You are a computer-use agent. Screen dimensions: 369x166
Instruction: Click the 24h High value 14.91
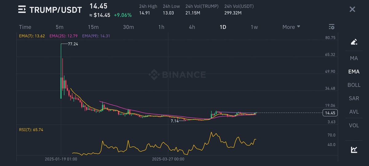click(x=144, y=13)
